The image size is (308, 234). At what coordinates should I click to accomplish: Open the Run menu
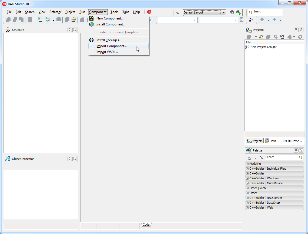(x=82, y=12)
